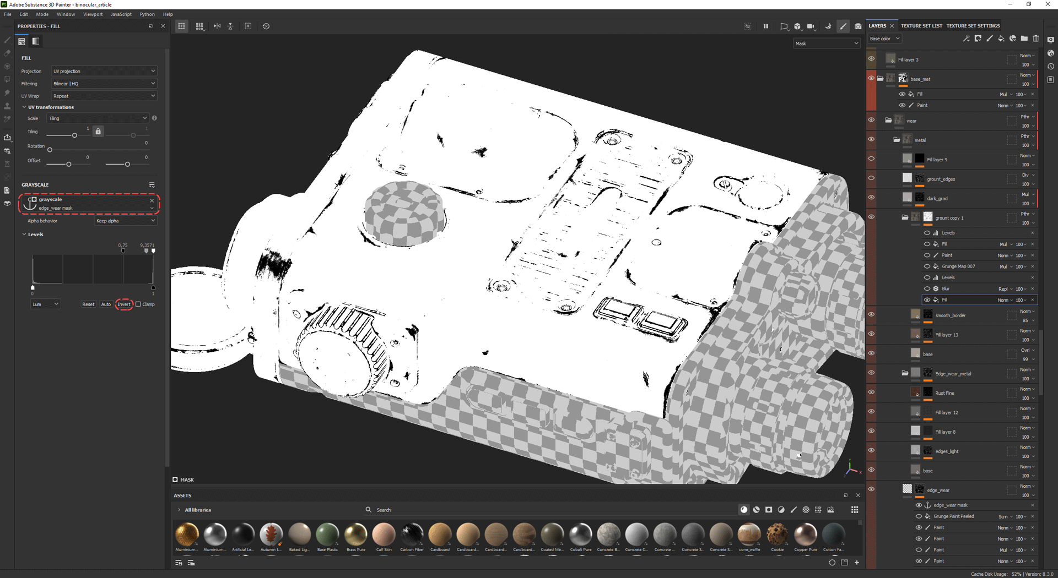Click the add effect wand icon in Layers
The height and width of the screenshot is (578, 1058).
tap(966, 39)
